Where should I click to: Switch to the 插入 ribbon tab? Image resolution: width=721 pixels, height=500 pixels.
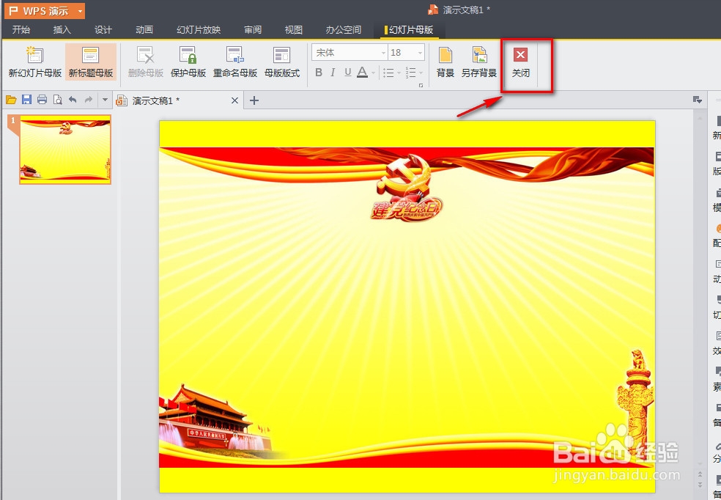62,29
